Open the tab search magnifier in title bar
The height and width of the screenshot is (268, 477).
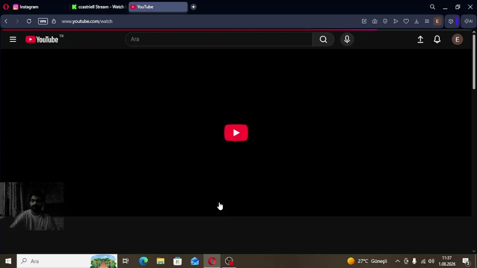point(432,7)
